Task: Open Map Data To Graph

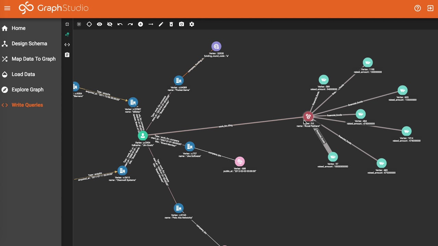Action: [34, 59]
